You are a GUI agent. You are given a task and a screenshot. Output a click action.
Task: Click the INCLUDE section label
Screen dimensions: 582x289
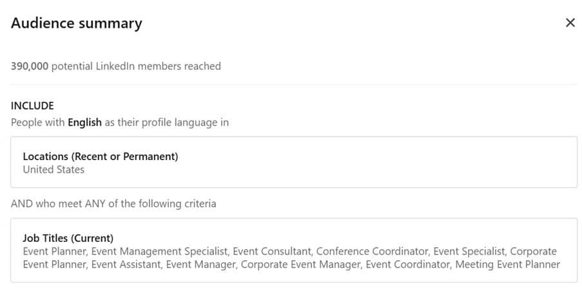click(x=32, y=105)
